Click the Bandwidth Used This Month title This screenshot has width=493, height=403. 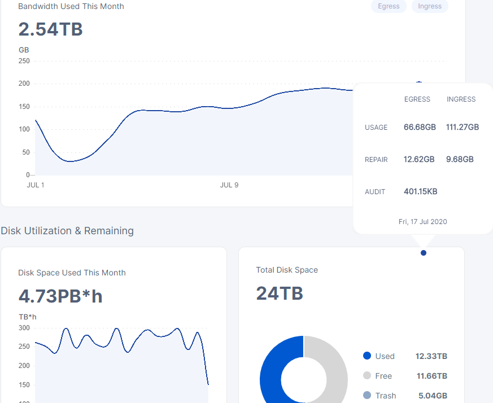coord(71,6)
